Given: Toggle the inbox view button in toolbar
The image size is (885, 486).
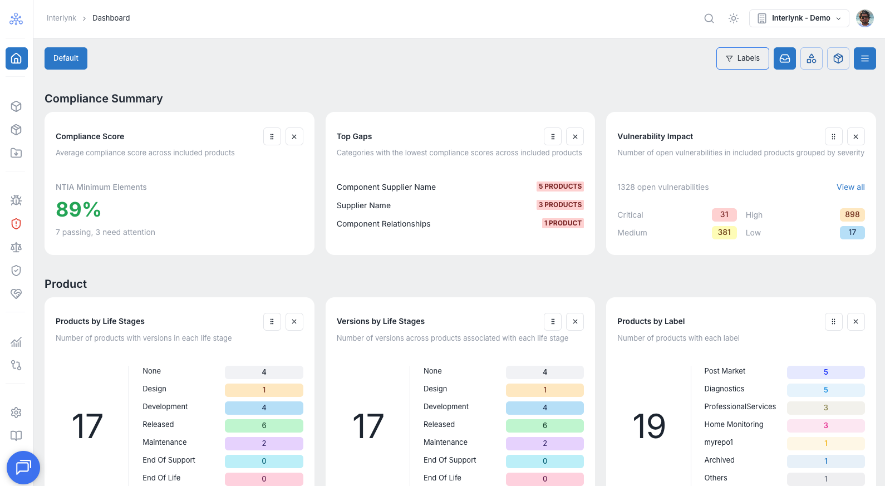Looking at the screenshot, I should [x=785, y=58].
